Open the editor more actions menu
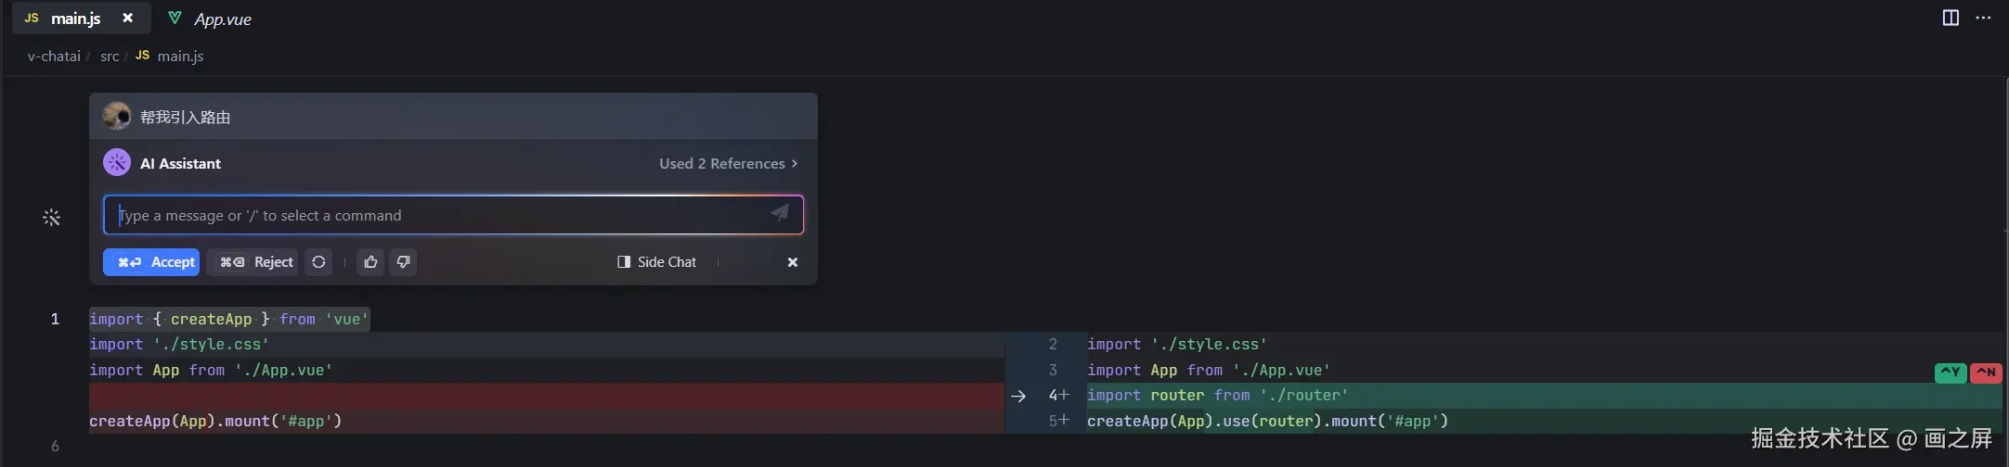 coord(1983,18)
